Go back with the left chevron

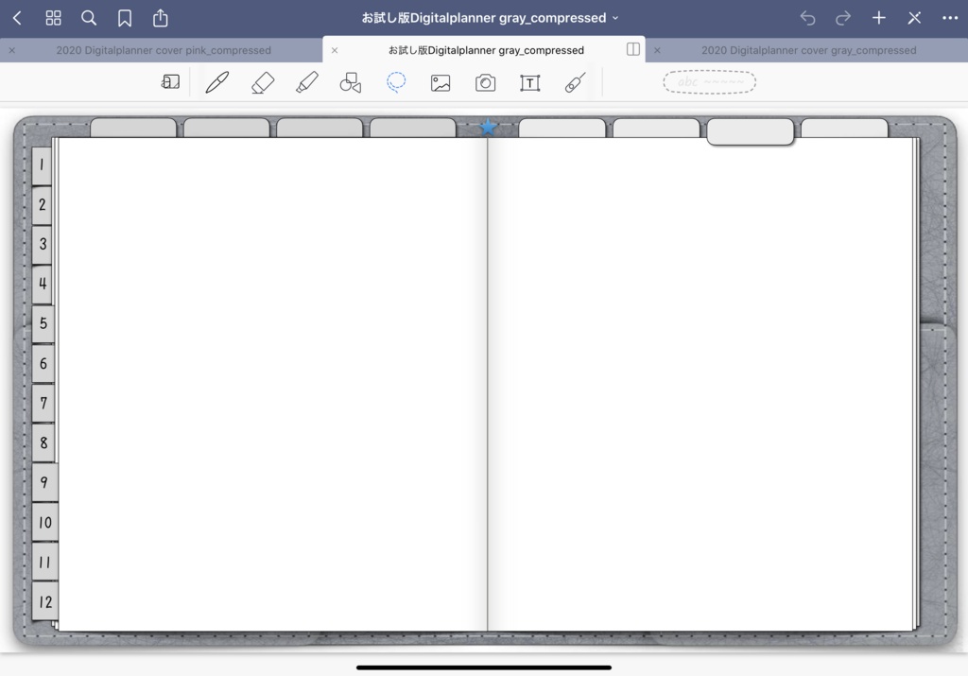coord(17,18)
